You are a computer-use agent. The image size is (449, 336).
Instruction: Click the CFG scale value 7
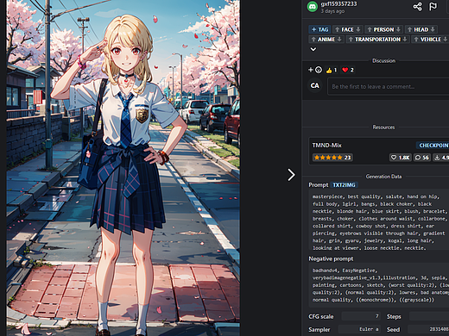coord(361,316)
